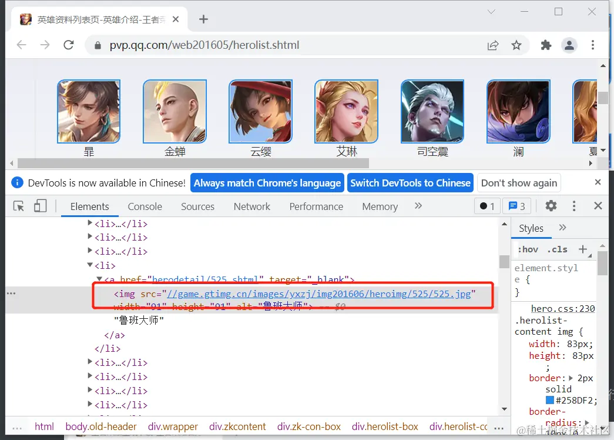Close the DevTools panel

pyautogui.click(x=598, y=206)
